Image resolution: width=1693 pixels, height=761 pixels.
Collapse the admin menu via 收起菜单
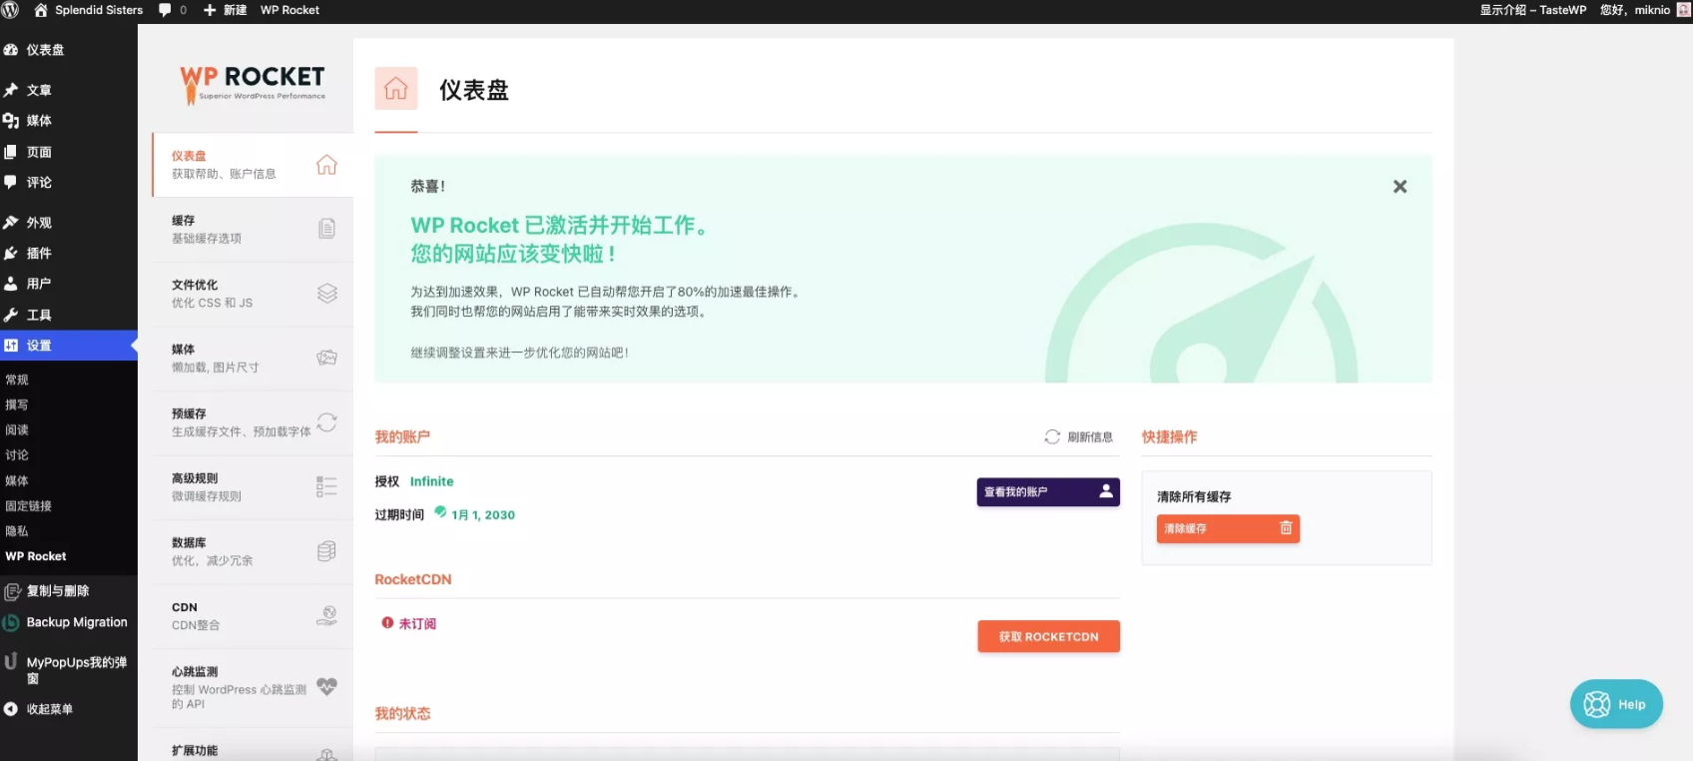click(49, 709)
